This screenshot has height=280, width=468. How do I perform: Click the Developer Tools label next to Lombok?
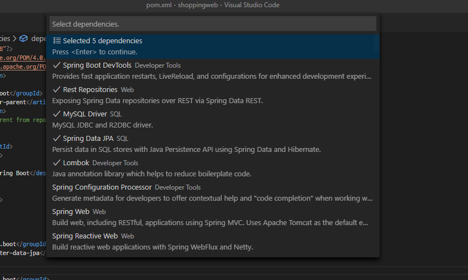pyautogui.click(x=115, y=163)
